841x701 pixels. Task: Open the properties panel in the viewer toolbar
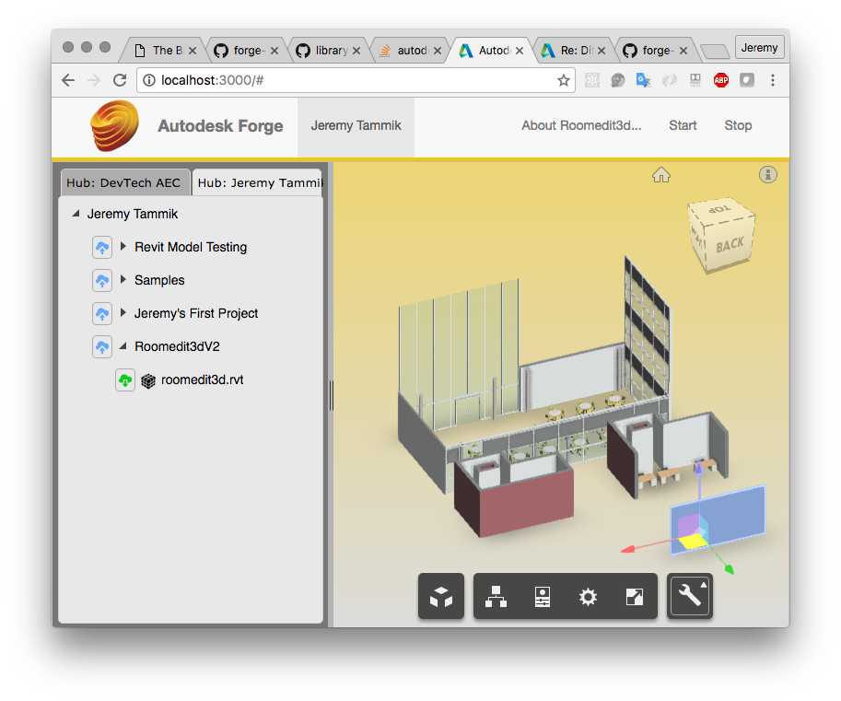tap(542, 596)
